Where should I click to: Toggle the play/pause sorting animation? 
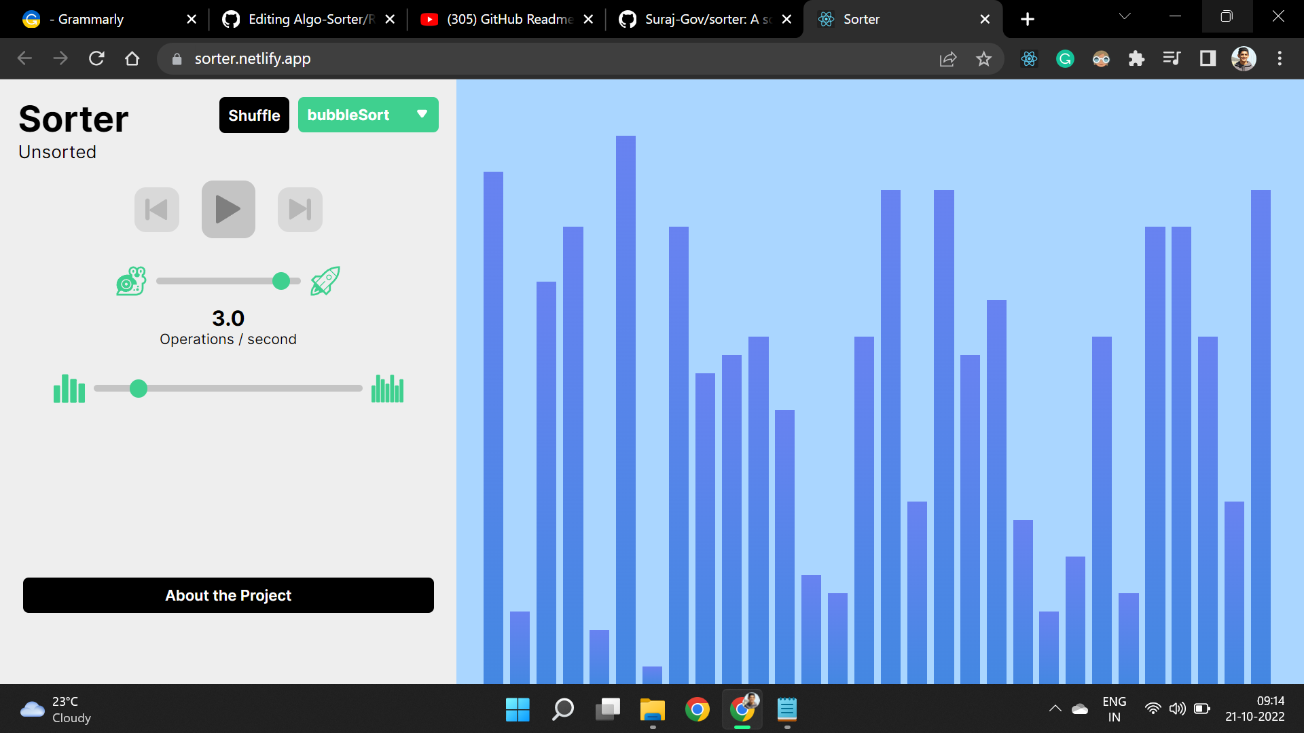(x=228, y=210)
